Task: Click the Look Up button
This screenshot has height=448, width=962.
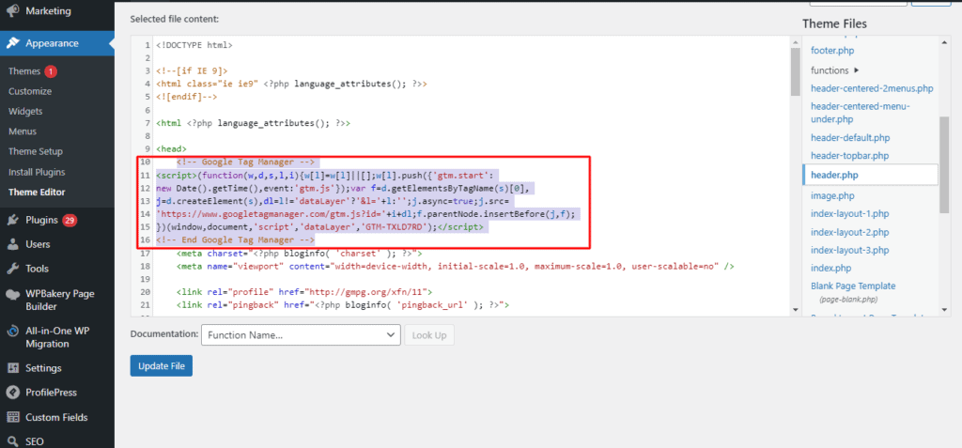Action: pyautogui.click(x=429, y=335)
